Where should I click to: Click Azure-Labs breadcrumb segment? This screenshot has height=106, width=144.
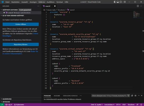point(51,10)
